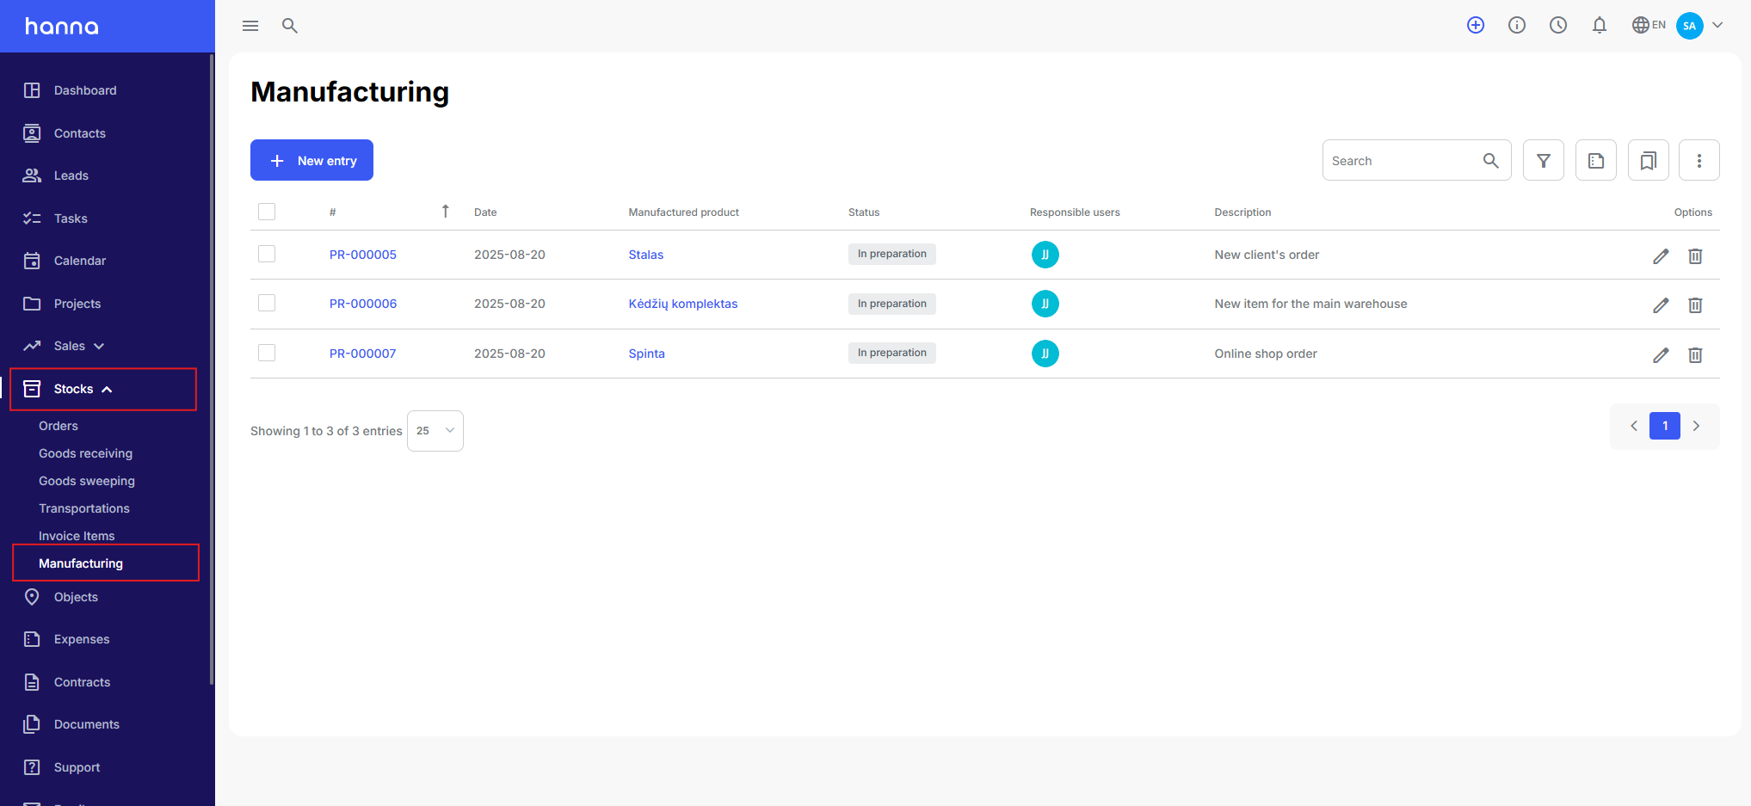Click the blue plus quick-add icon
The width and height of the screenshot is (1751, 806).
1476,25
